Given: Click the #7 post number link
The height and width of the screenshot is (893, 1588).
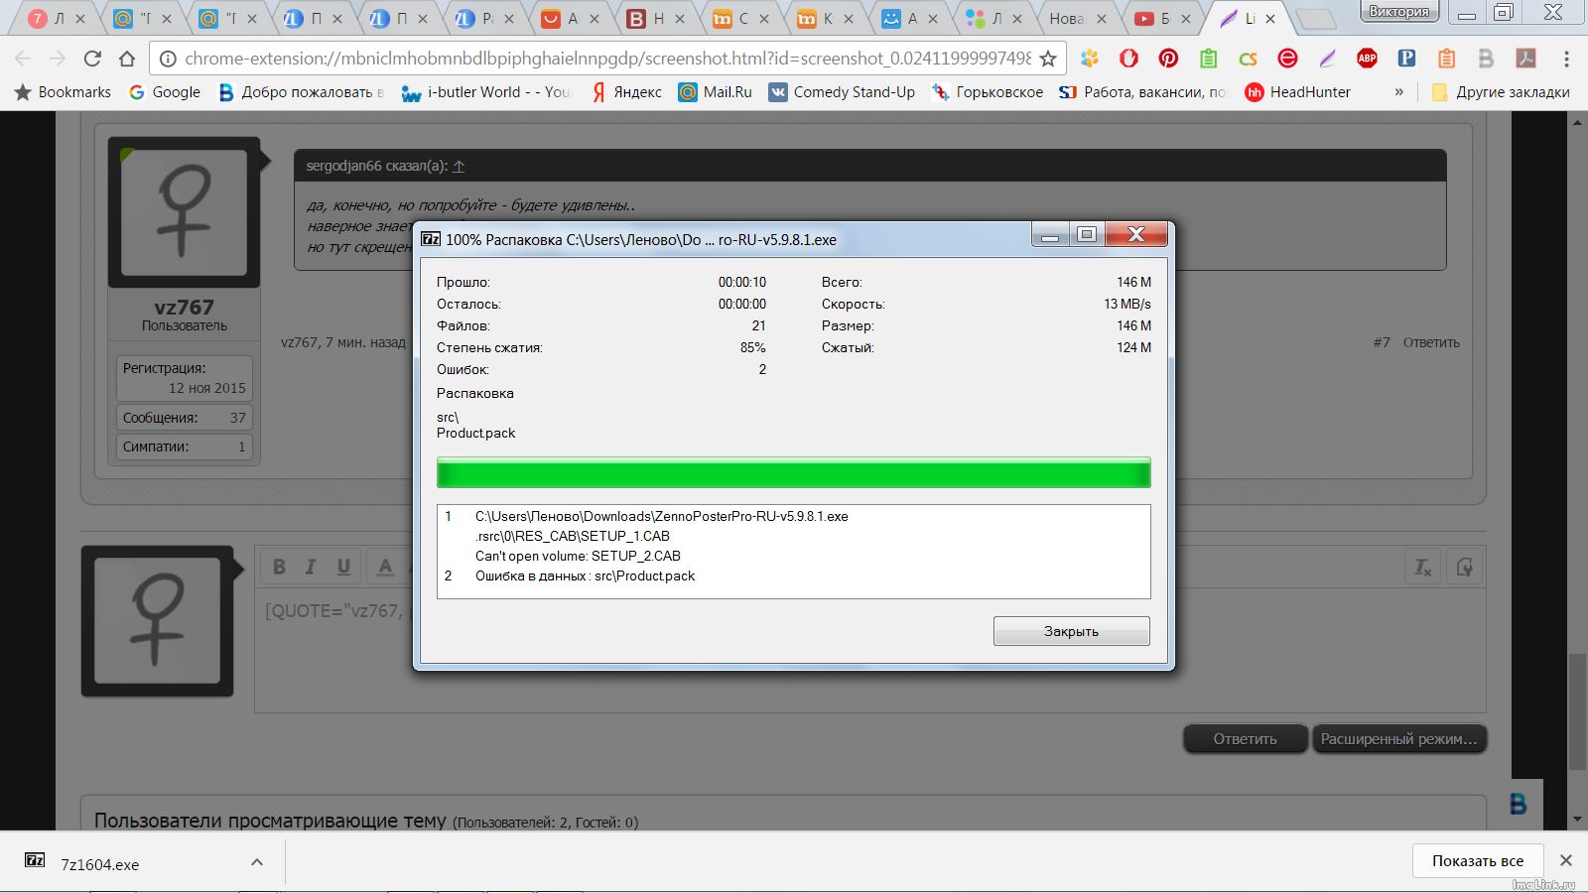Looking at the screenshot, I should coord(1382,342).
